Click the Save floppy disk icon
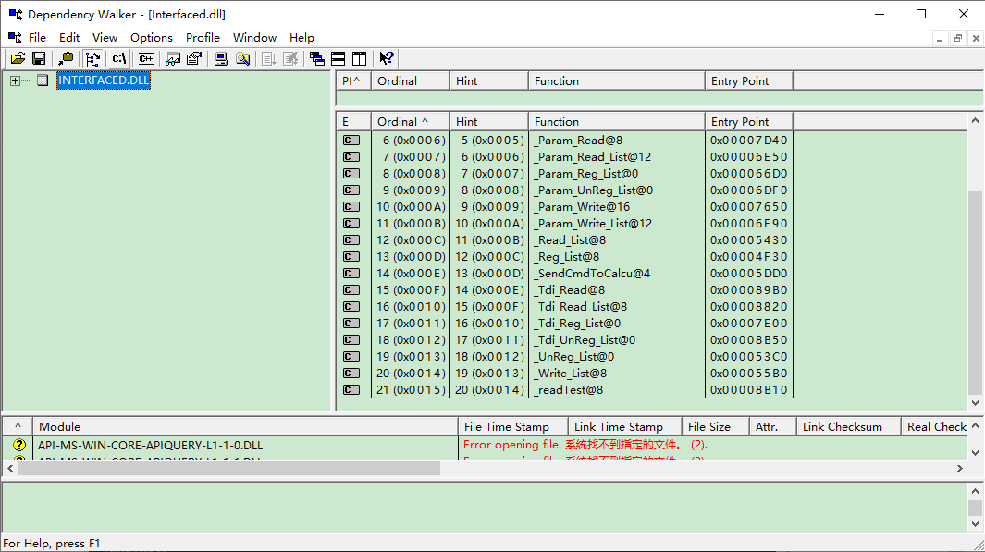 (x=39, y=58)
